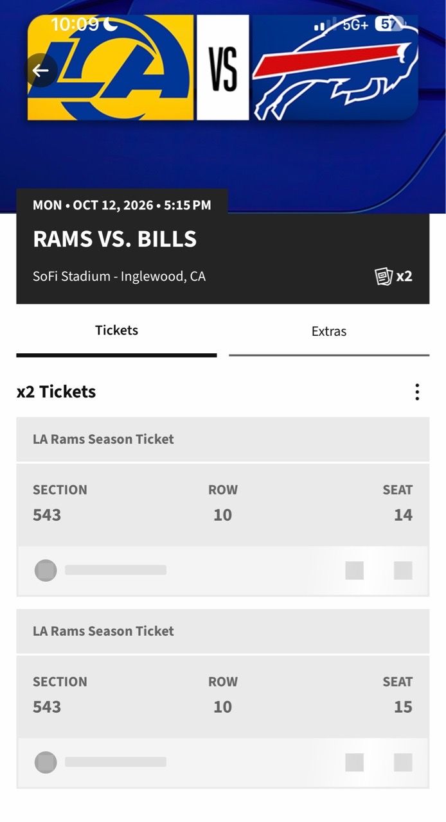
Task: Tap the RAMS VS. BILLS event title
Action: [115, 239]
